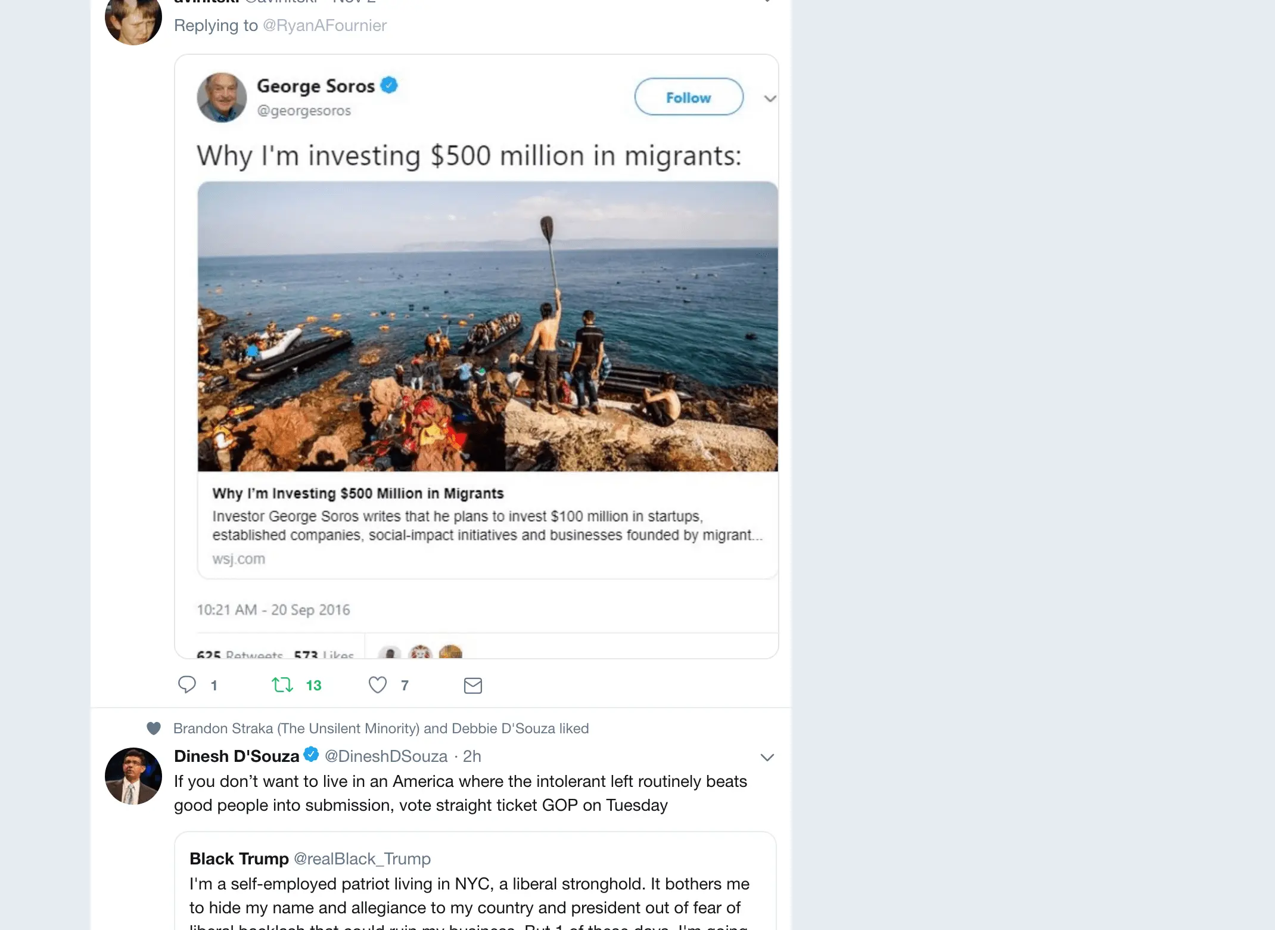Screen dimensions: 1275x930
Task: Like the tweet with heart icon
Action: point(378,685)
